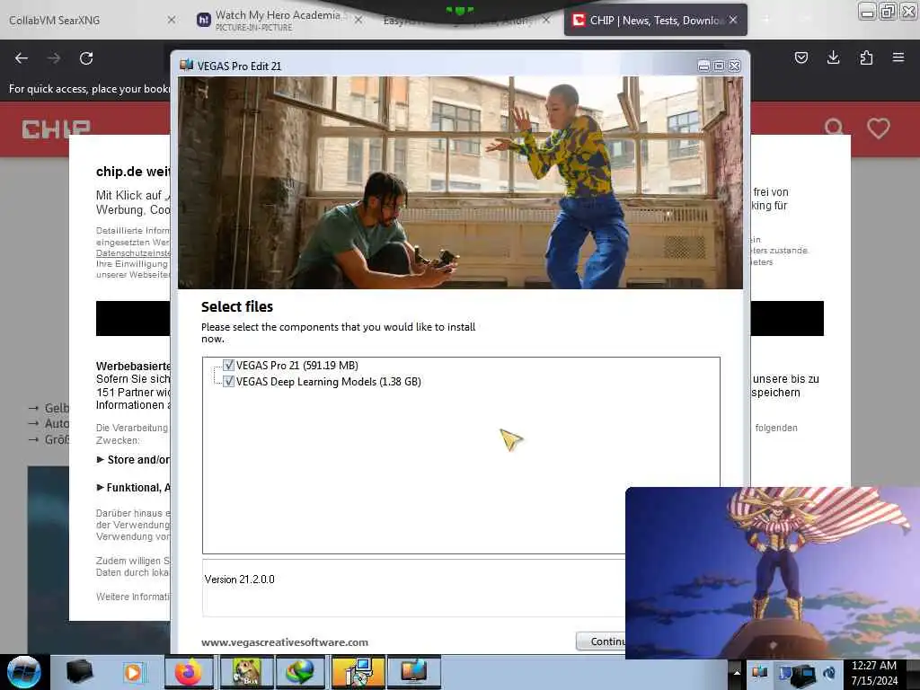920x690 pixels.
Task: Open the Datenschutzeinstellungen link in consent dialog
Action: pyautogui.click(x=133, y=252)
